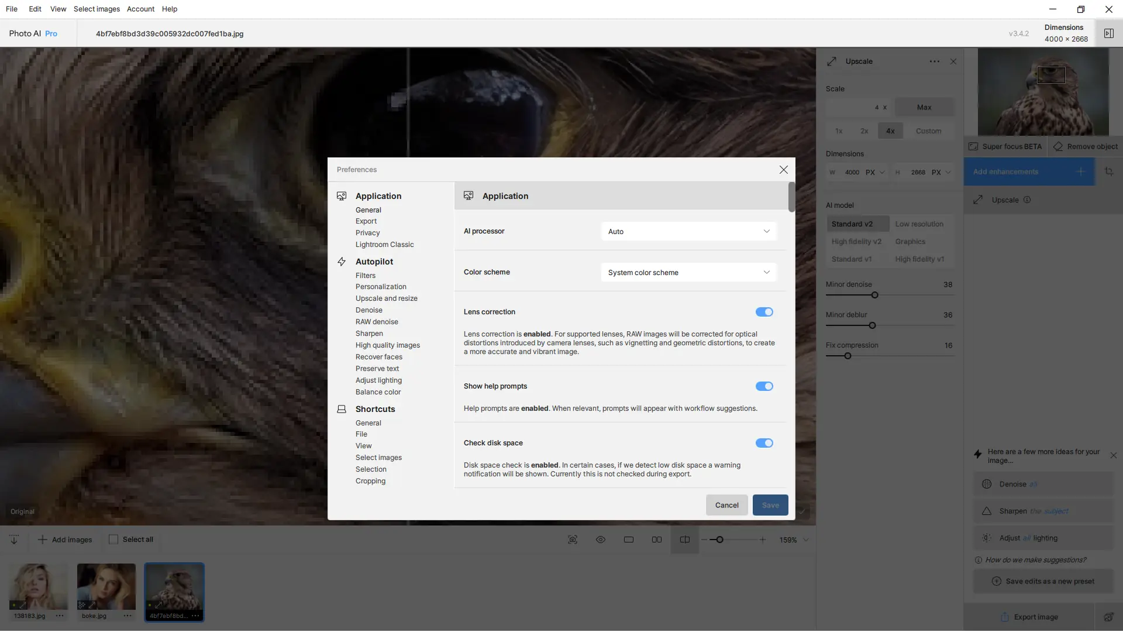Select the split view icon
This screenshot has width=1123, height=632.
pos(685,540)
